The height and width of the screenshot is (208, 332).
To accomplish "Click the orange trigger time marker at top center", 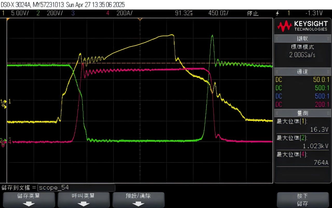I will point(140,19).
